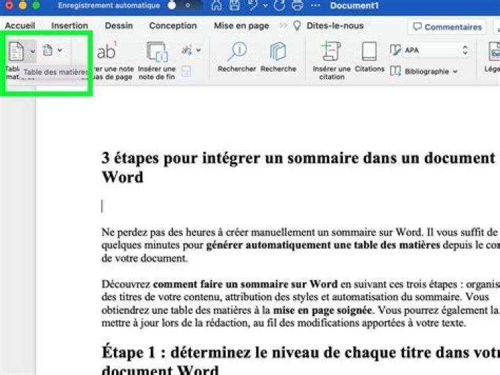
Task: Open the Conception tab
Action: 173,26
